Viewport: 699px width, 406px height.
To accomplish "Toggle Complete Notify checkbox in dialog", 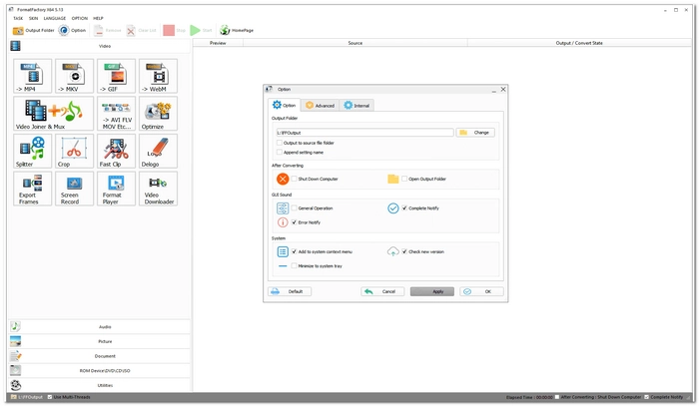I will coord(404,207).
